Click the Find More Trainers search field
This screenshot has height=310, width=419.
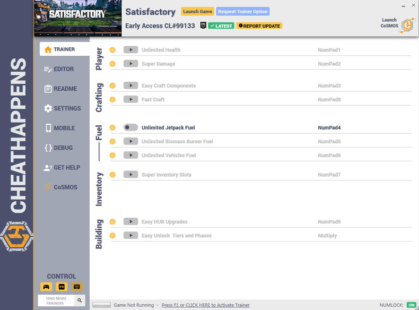click(x=56, y=300)
